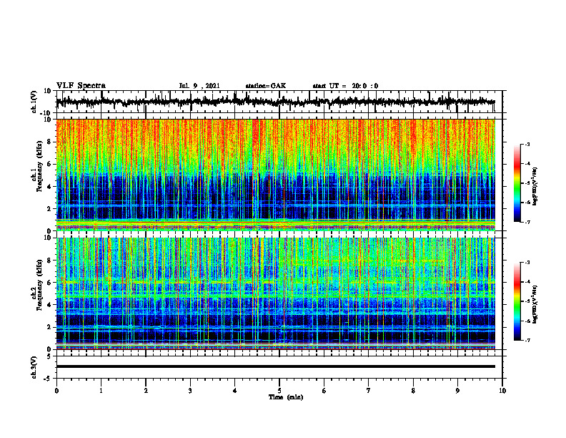Click the "ch.3(V)" axis label
Screen dimensions: 566x438
(34, 367)
